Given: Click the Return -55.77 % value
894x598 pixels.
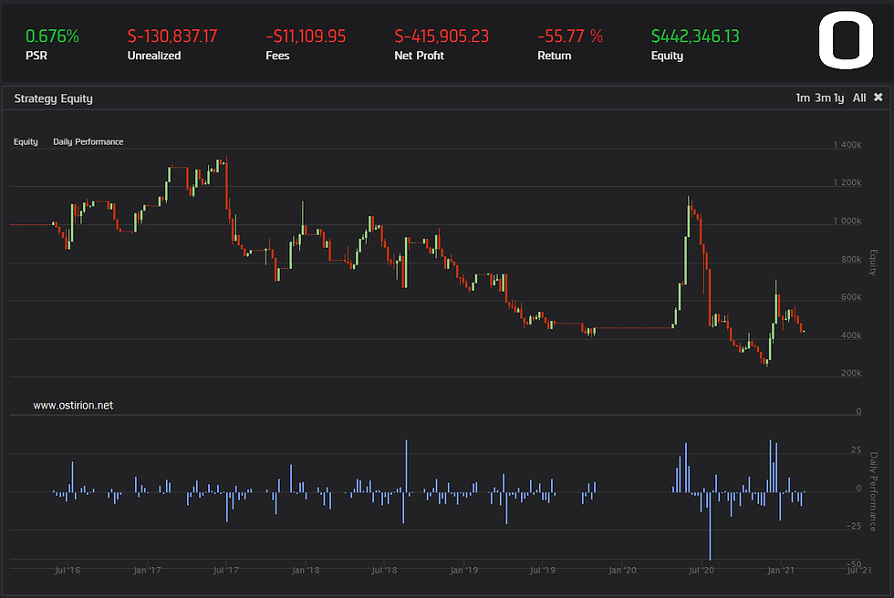Looking at the screenshot, I should point(570,36).
